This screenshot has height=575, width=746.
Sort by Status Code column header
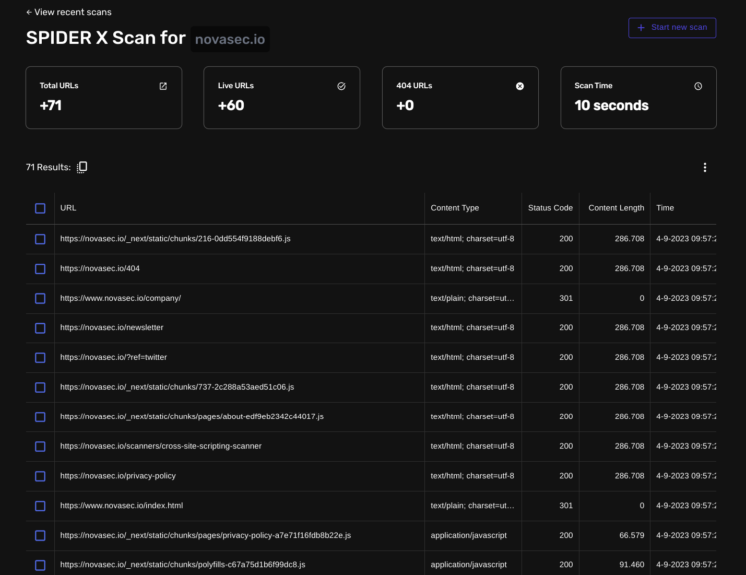(550, 208)
